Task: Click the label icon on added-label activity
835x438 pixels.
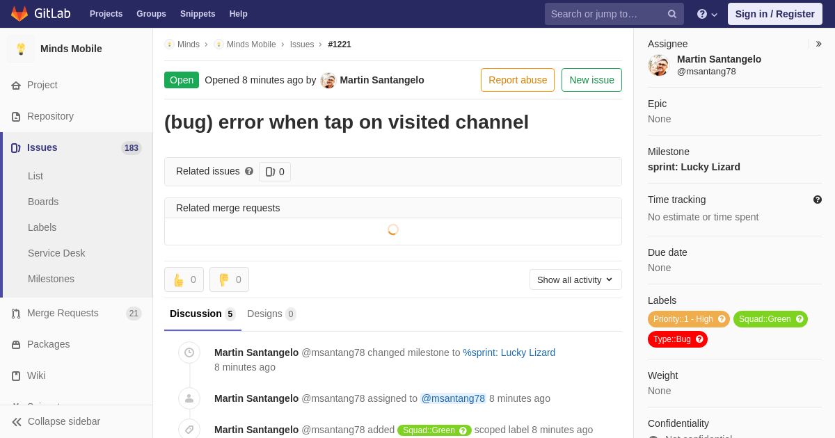Action: pyautogui.click(x=189, y=430)
